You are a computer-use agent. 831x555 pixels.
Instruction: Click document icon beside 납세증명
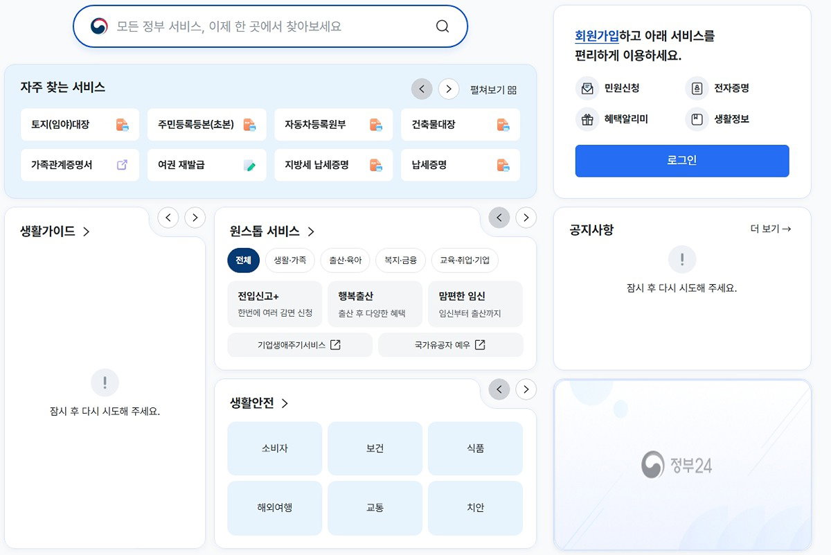point(503,166)
